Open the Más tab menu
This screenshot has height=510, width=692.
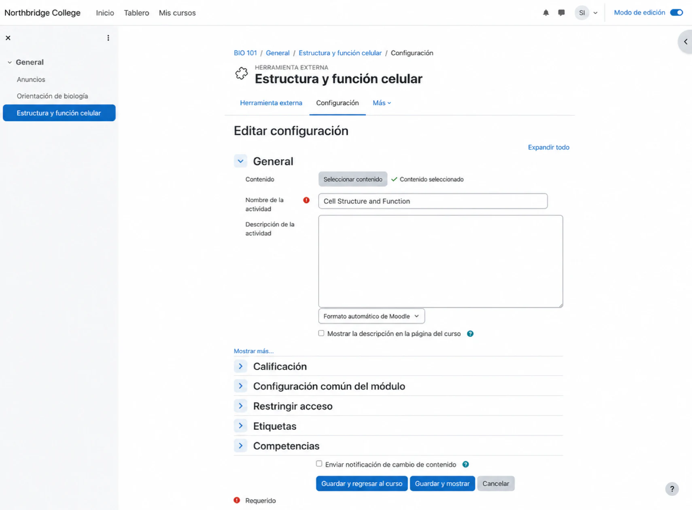(382, 103)
